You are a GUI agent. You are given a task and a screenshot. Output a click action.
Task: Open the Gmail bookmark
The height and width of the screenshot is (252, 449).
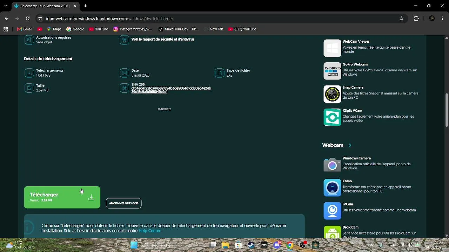(25, 29)
